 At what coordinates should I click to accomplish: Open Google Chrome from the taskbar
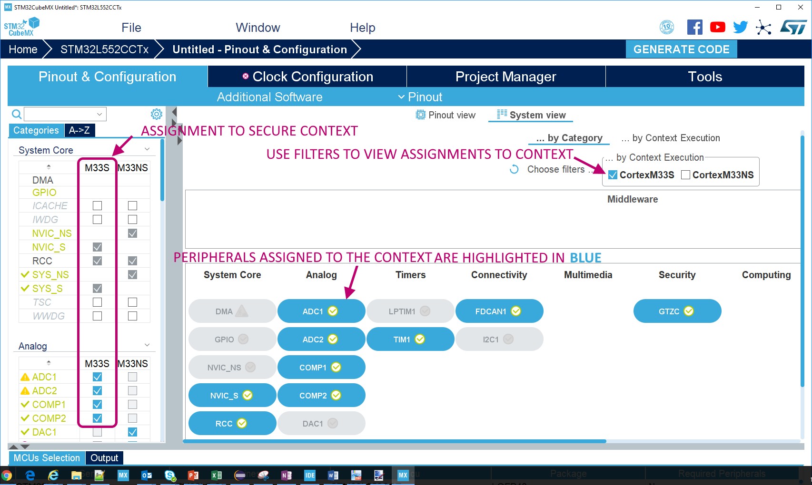point(7,475)
